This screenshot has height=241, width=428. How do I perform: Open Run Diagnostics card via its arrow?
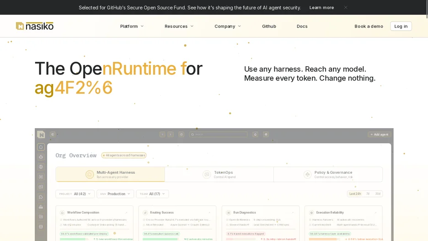(293, 212)
